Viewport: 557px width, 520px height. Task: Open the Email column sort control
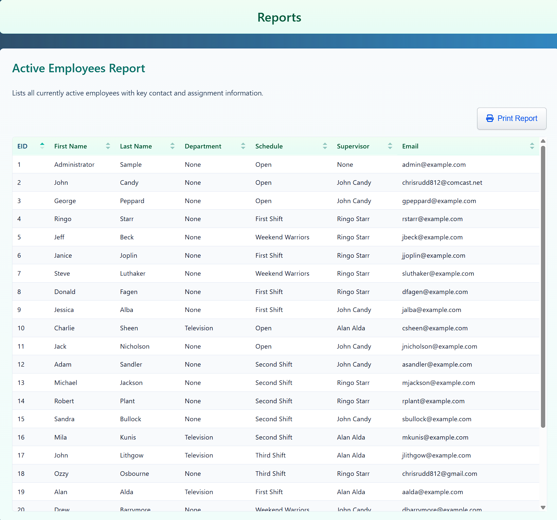click(532, 146)
